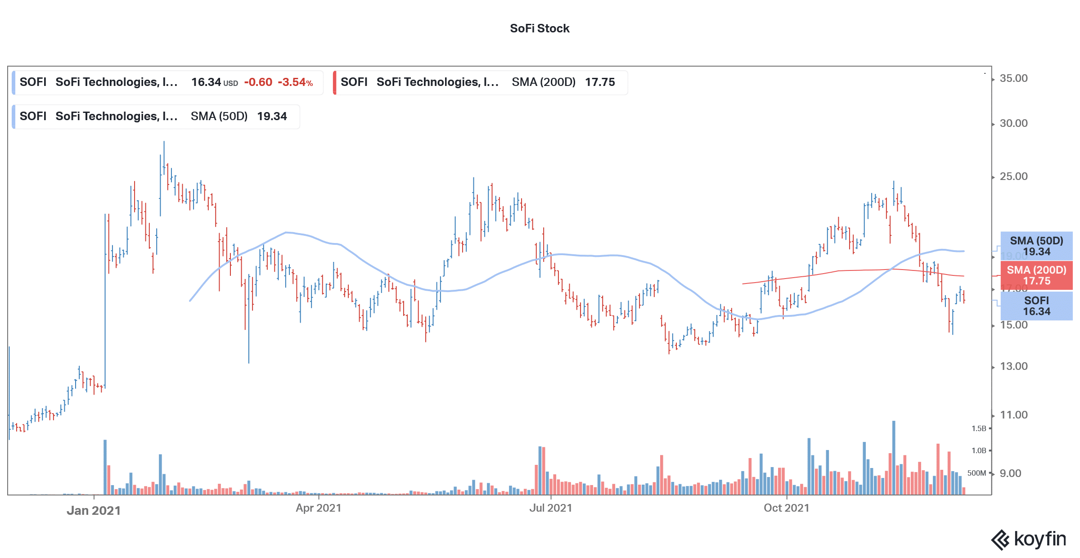Click the 13.00 price axis label

(1013, 366)
